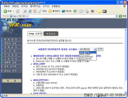This screenshot has width=128, height=98.
Task: Click the line 'a. 사용자명(Login Name)'
Action: tap(45, 83)
